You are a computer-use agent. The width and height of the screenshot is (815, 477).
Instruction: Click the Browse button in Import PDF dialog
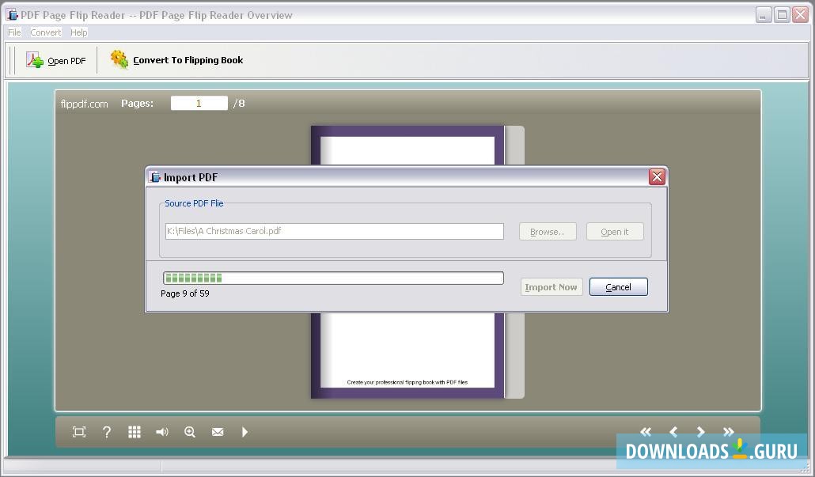pos(548,231)
